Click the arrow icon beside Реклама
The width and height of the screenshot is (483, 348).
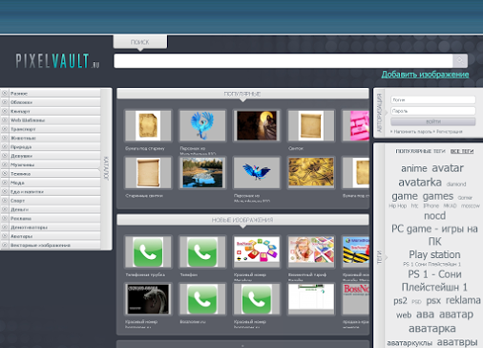pos(5,218)
